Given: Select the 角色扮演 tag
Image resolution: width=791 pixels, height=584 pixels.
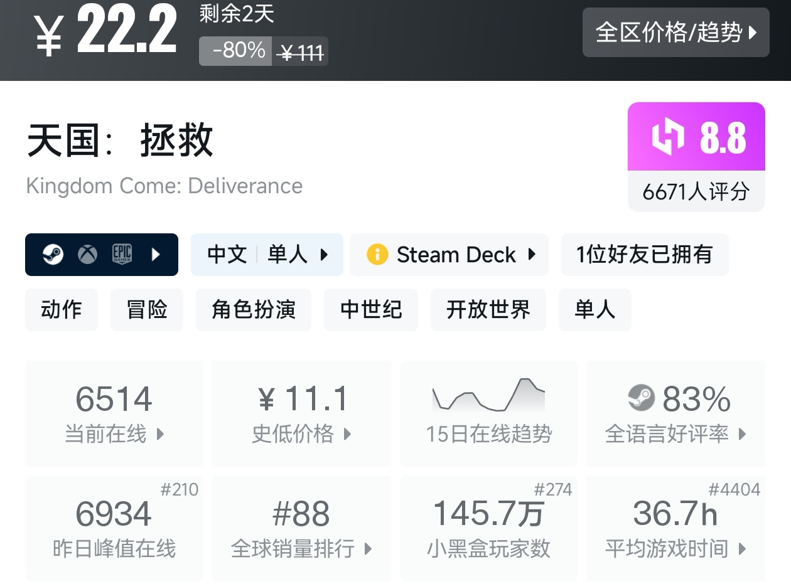Looking at the screenshot, I should (254, 309).
